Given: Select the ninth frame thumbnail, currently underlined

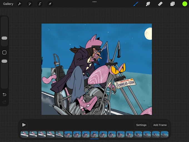Looking at the screenshot, I should click(x=94, y=134).
